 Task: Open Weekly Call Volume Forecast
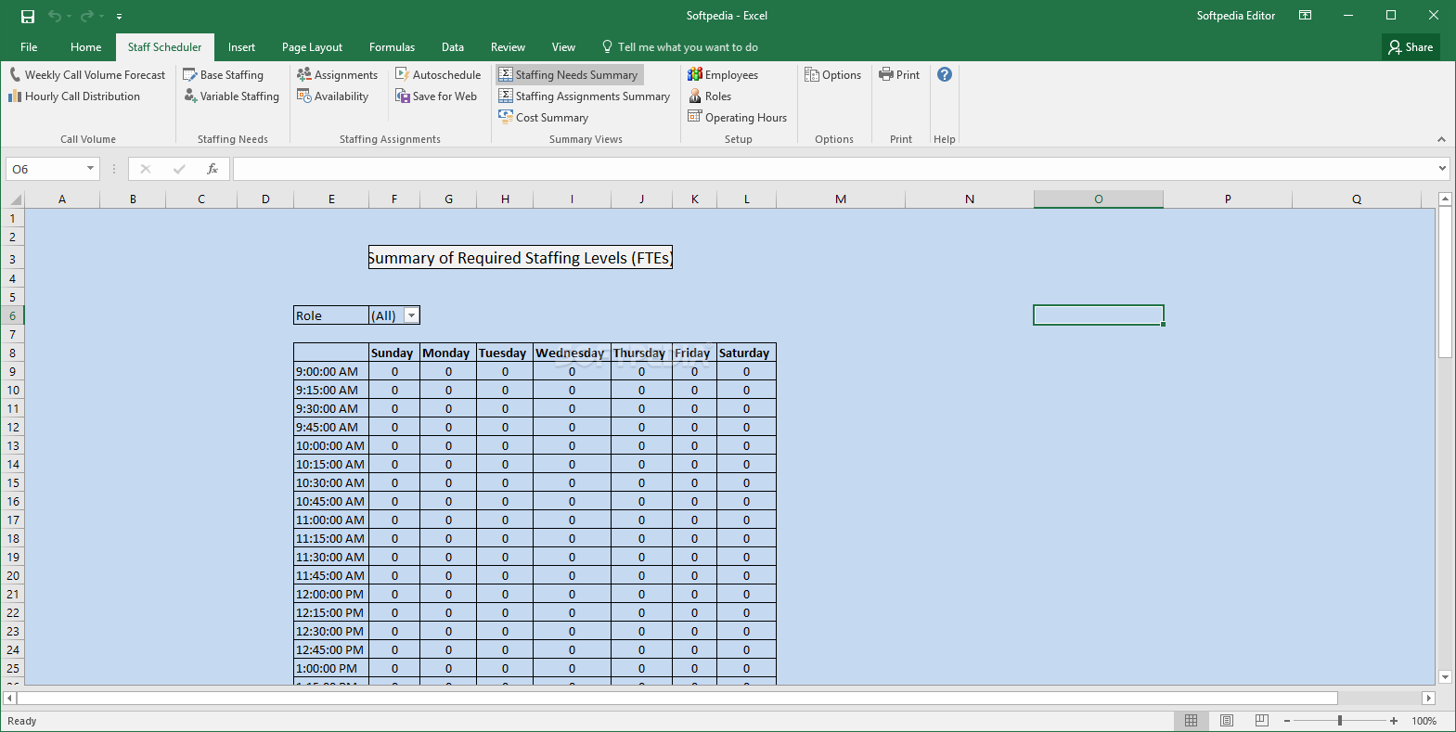click(87, 75)
